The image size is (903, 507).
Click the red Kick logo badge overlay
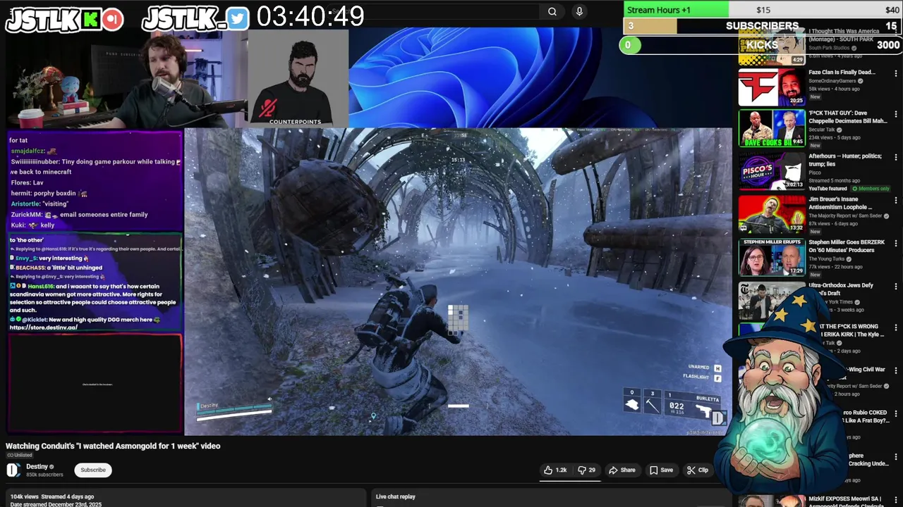click(111, 20)
